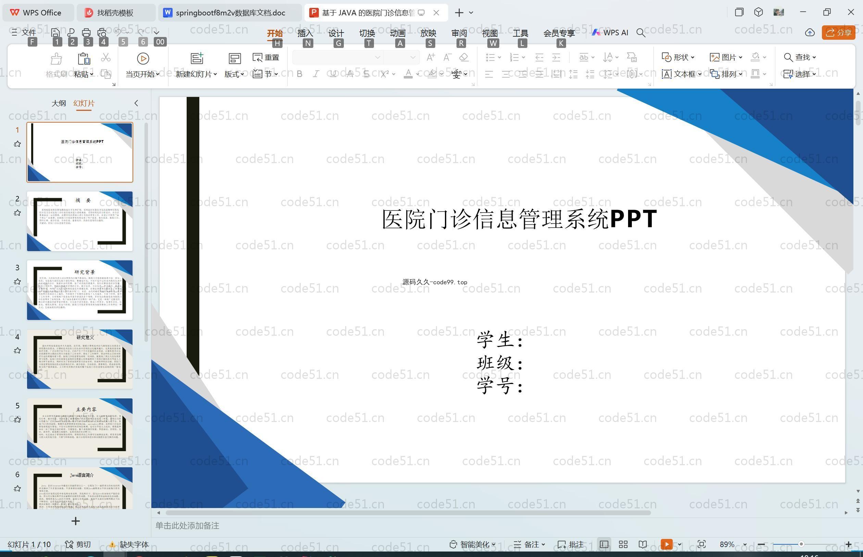Click the Layout (版式) icon
863x557 pixels.
(x=234, y=58)
